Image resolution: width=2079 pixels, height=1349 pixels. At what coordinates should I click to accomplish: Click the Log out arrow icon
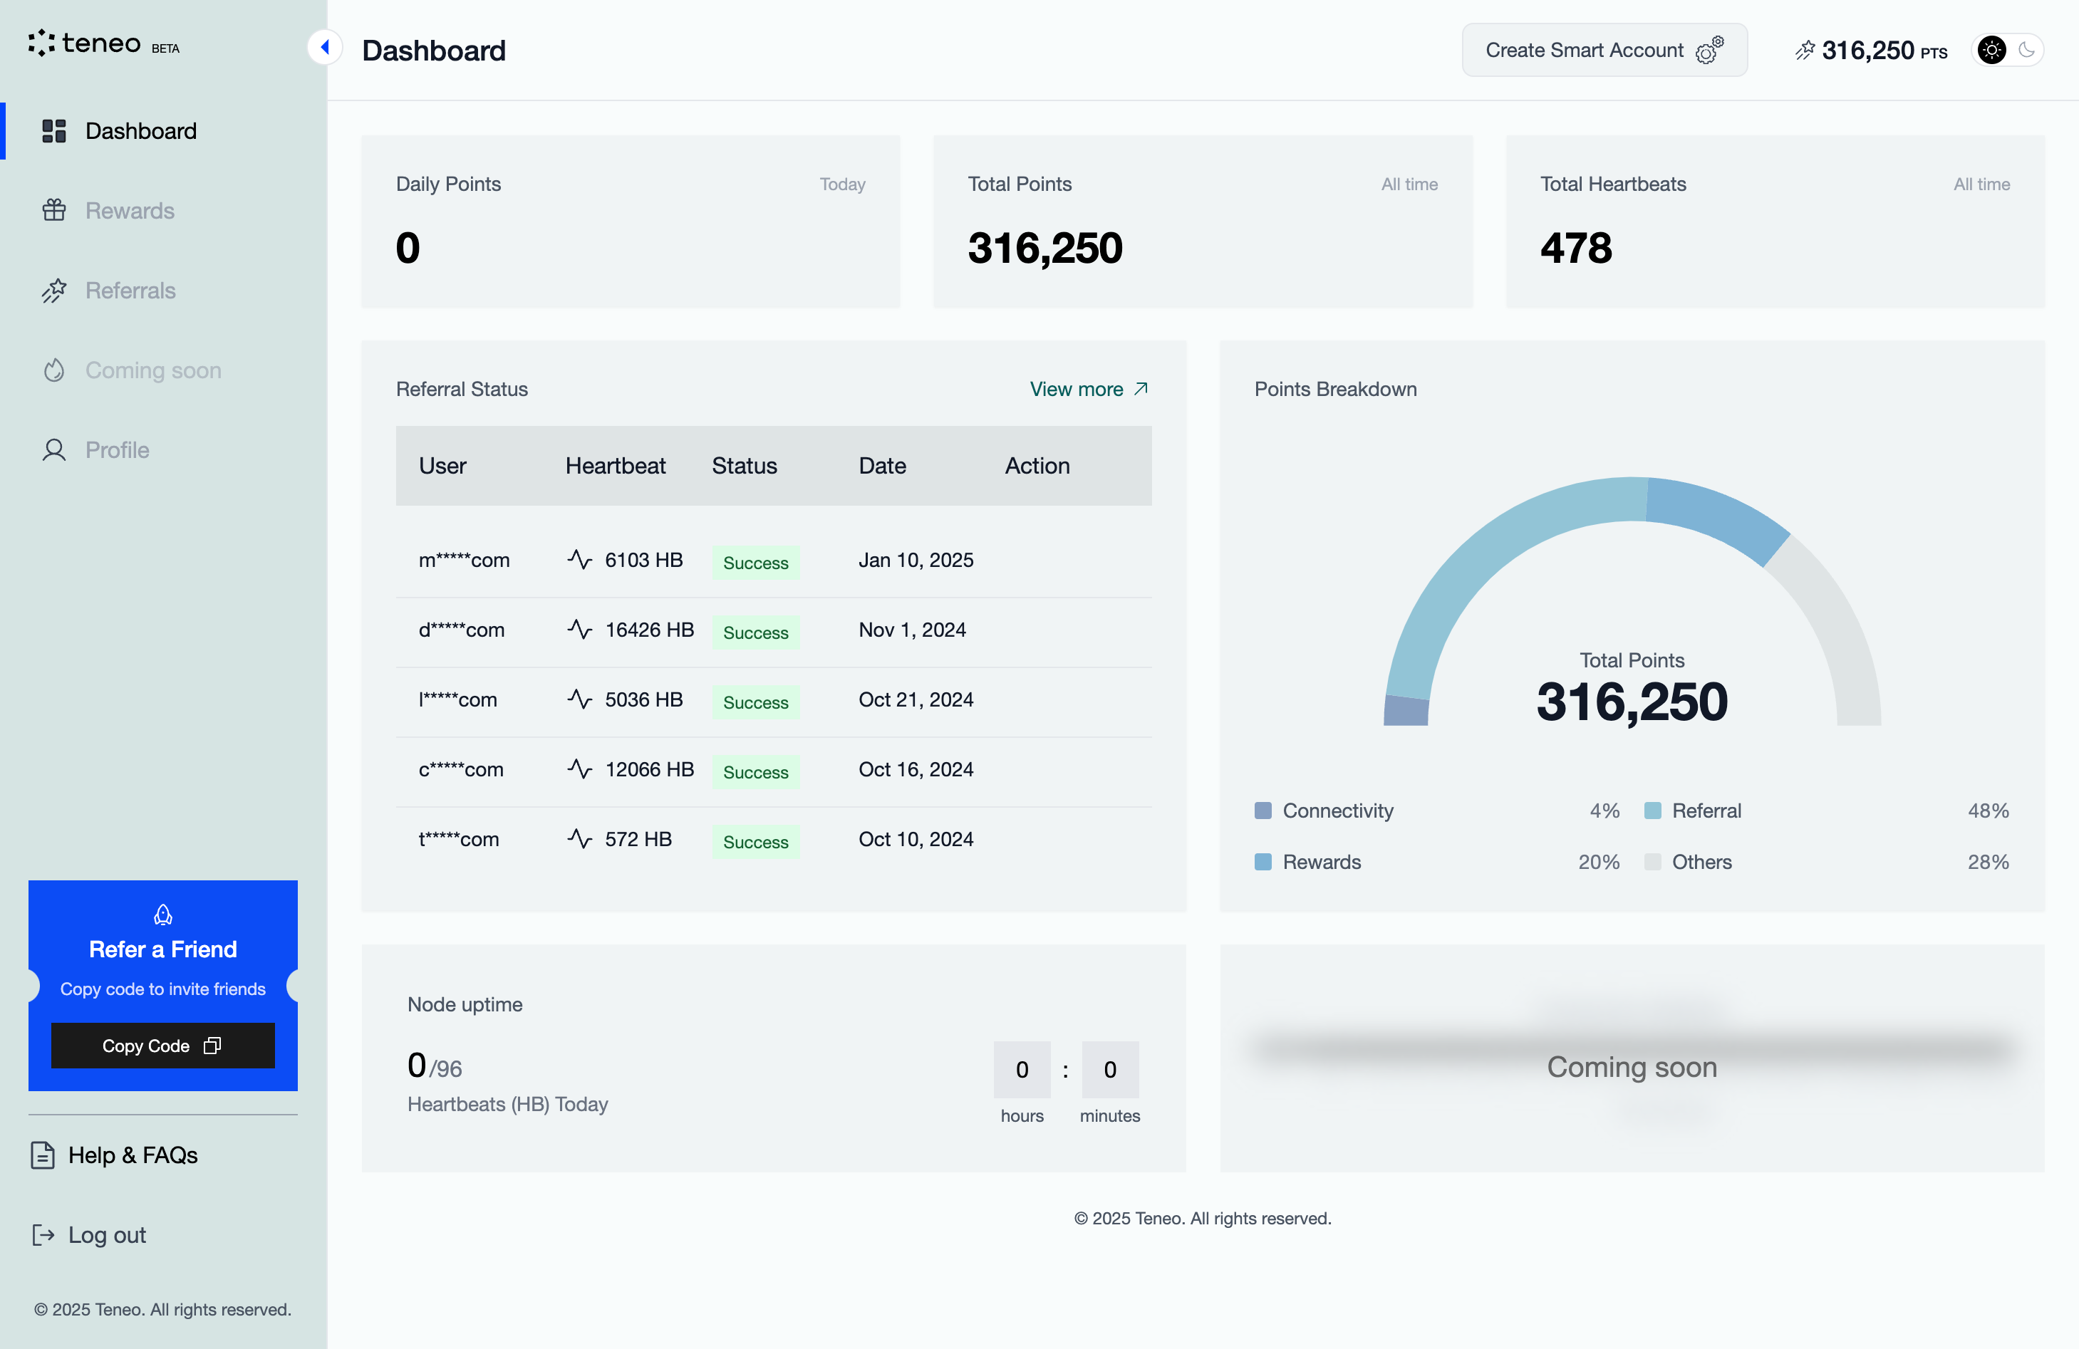42,1234
